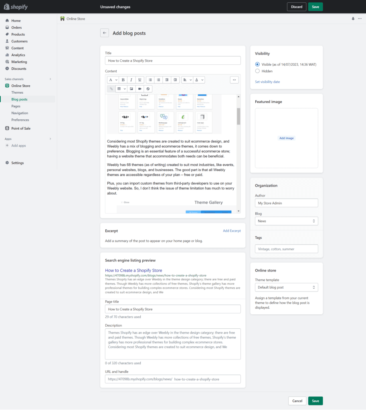
Task: Insert a numbered list into the content
Action: pyautogui.click(x=158, y=80)
